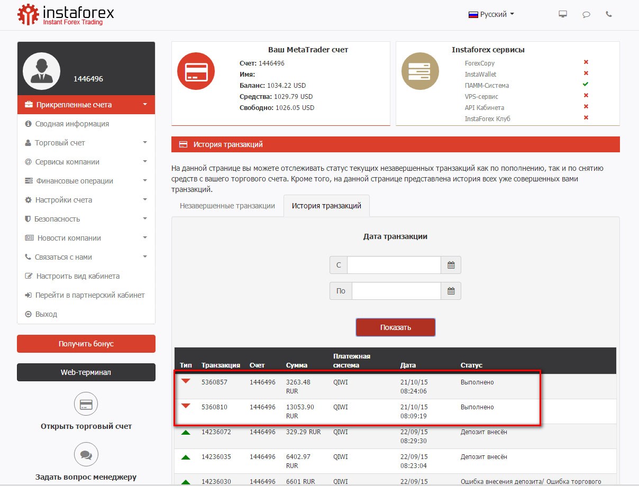639x486 pixels.
Task: Click transaction number 5360857
Action: coord(214,382)
